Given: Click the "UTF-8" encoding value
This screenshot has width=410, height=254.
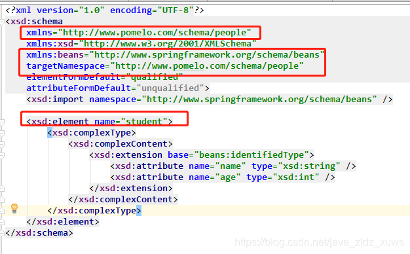Looking at the screenshot, I should 176,10.
